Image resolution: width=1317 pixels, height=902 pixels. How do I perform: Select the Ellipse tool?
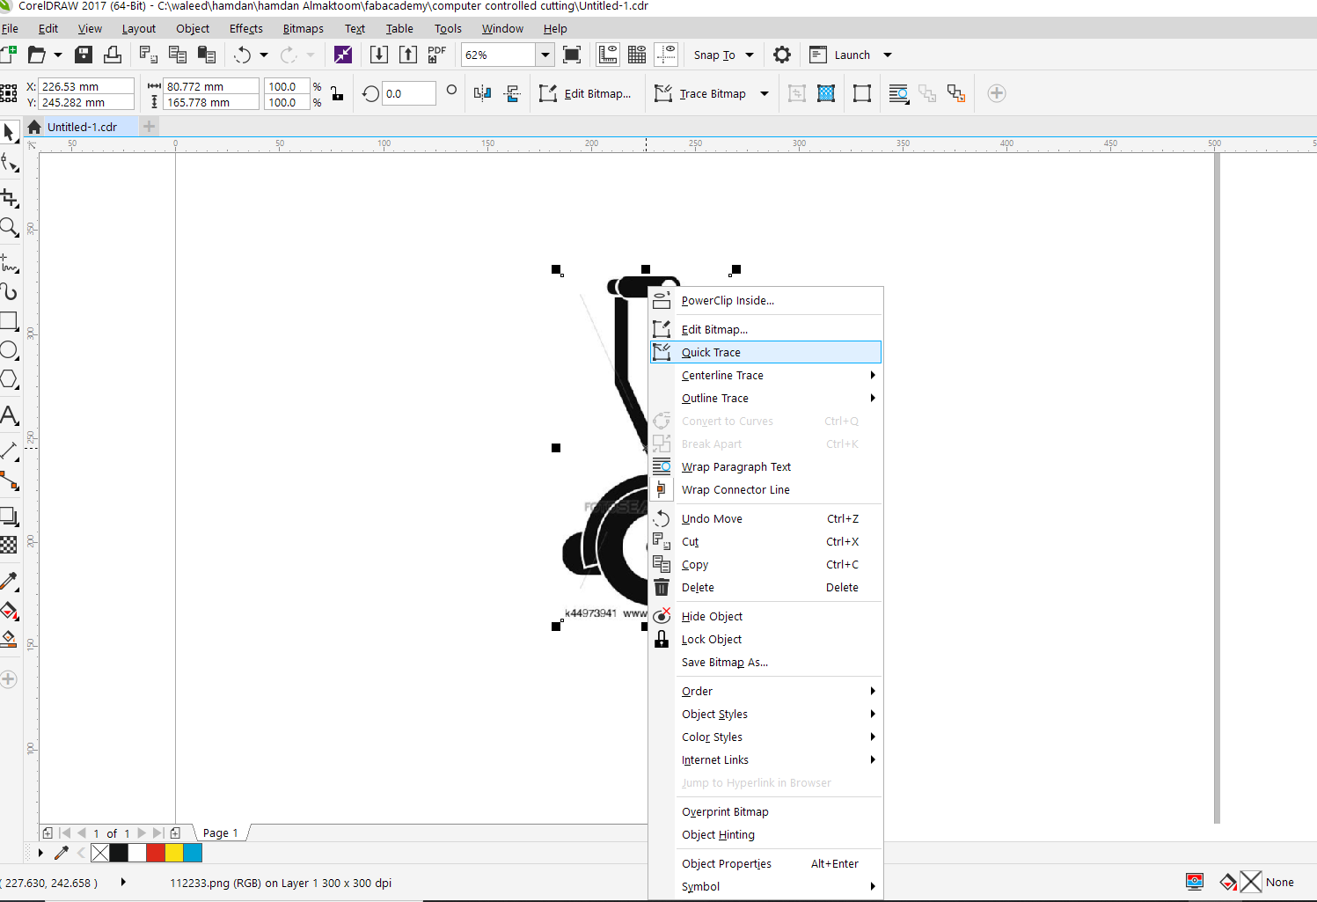pos(9,350)
